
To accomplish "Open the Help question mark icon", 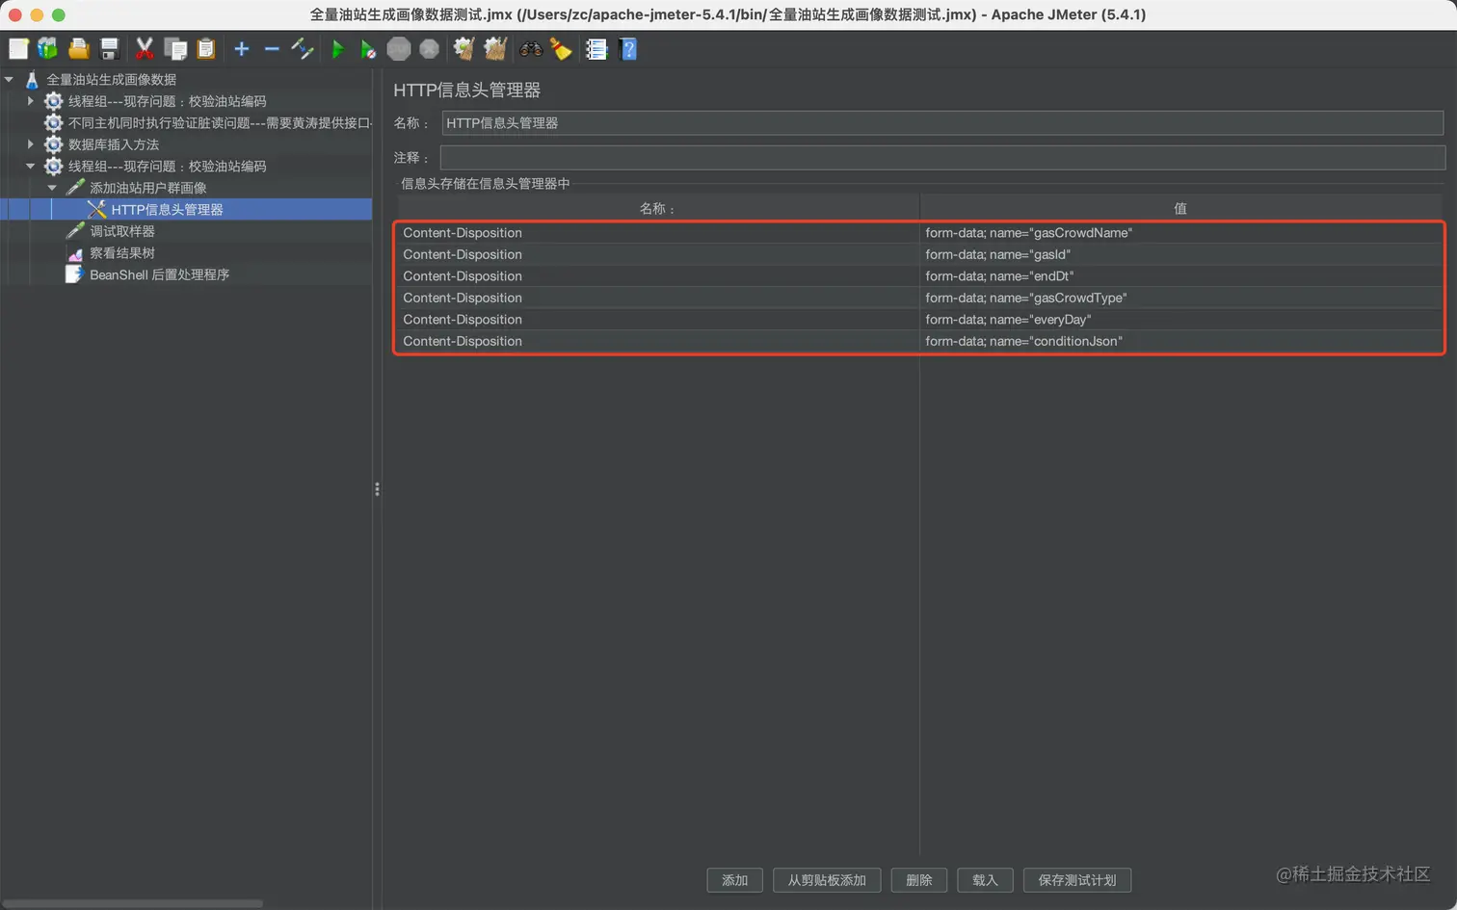I will click(x=628, y=49).
